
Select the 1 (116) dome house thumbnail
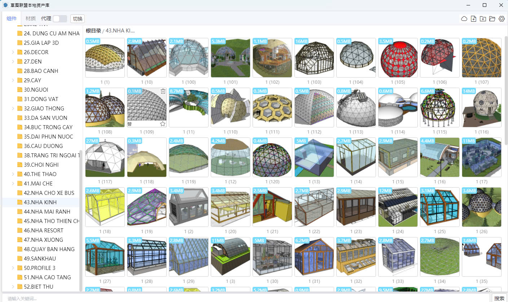(x=481, y=108)
